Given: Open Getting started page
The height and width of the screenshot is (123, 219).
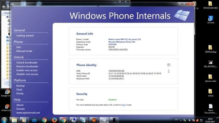Looking at the screenshot, I should [25, 36].
